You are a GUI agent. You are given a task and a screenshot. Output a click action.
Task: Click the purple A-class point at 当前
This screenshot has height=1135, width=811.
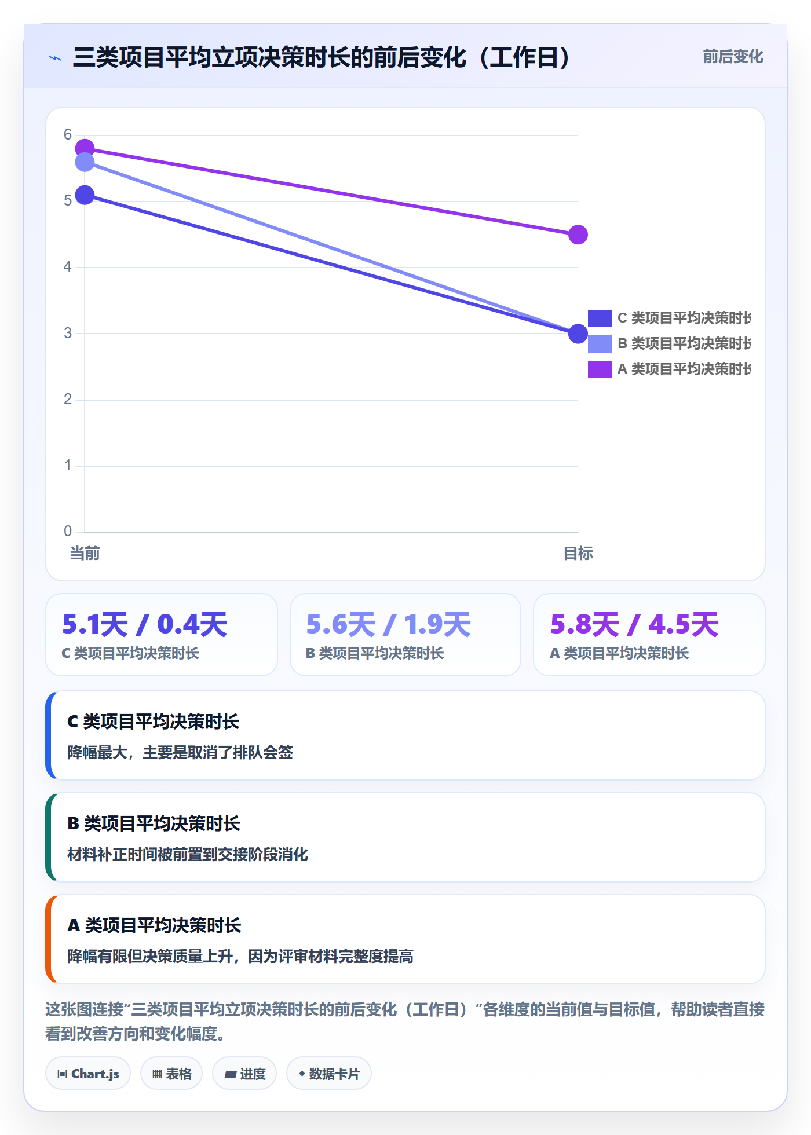[85, 149]
